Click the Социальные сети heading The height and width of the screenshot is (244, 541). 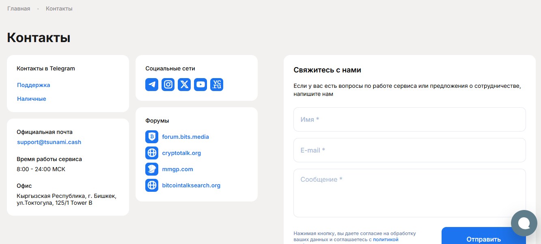tap(170, 68)
